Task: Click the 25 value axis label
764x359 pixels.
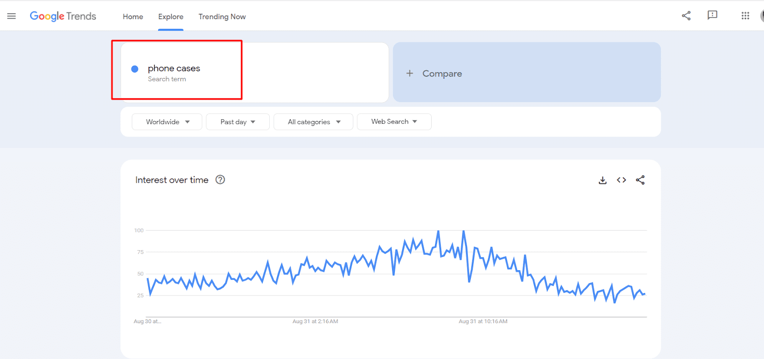Action: point(140,296)
